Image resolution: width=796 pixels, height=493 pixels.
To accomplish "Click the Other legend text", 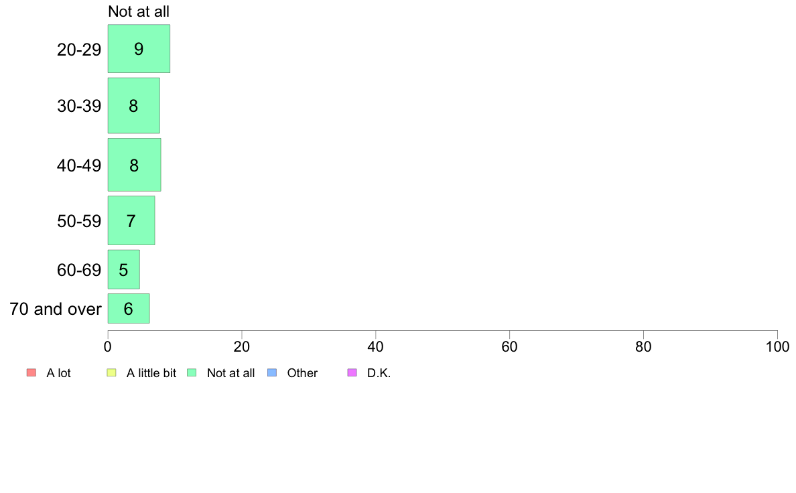I will click(x=302, y=373).
